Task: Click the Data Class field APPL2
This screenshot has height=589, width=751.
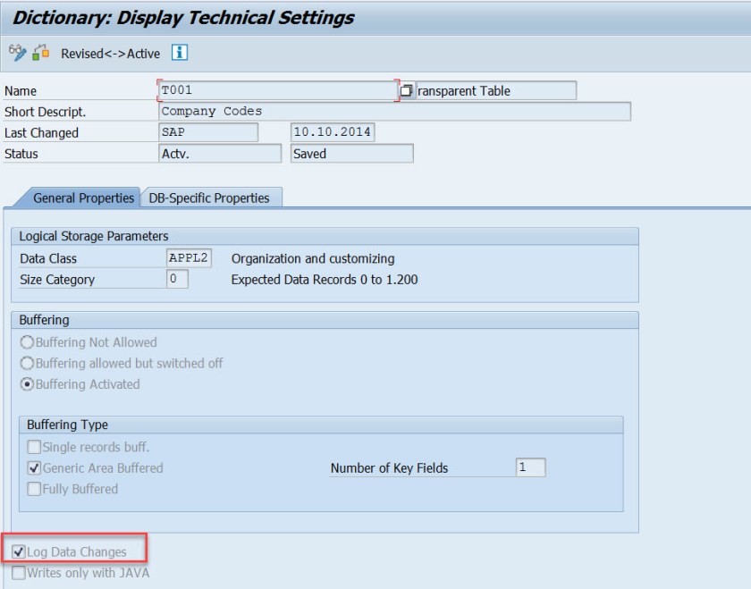Action: 189,258
